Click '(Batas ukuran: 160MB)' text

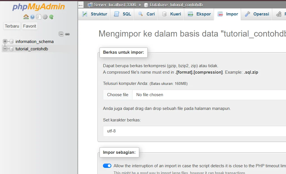tap(168, 83)
